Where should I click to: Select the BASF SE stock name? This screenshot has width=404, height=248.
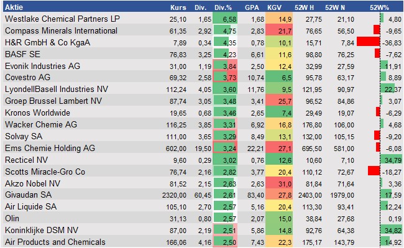pyautogui.click(x=22, y=54)
